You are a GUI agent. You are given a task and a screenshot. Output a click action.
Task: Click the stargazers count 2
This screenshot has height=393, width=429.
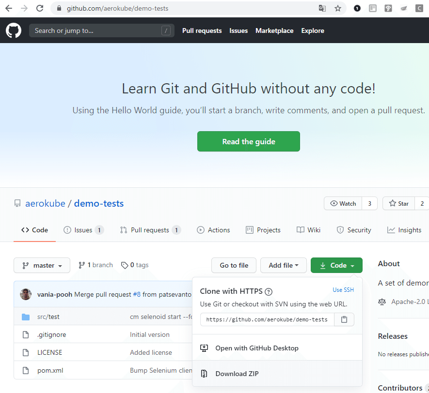[x=422, y=203]
